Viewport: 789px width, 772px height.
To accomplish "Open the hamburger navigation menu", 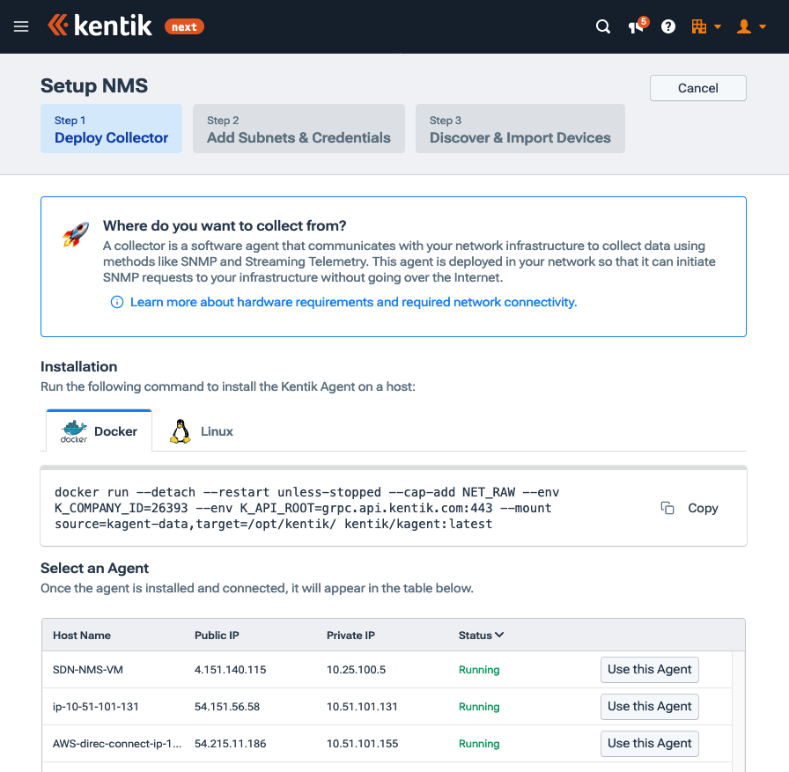I will [21, 26].
